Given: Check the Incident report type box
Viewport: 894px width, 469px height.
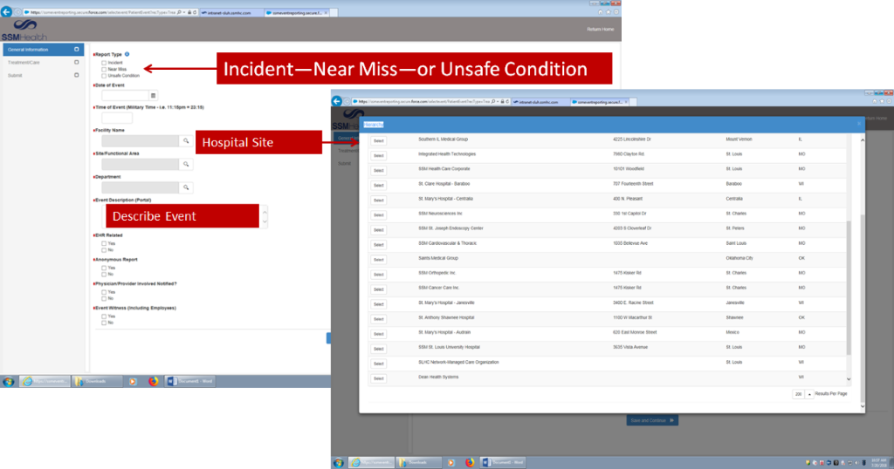Looking at the screenshot, I should tap(104, 63).
